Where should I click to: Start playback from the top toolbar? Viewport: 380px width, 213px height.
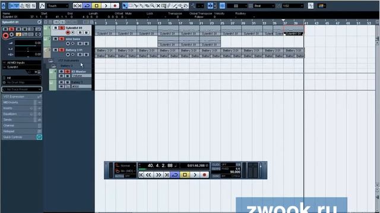pos(106,6)
